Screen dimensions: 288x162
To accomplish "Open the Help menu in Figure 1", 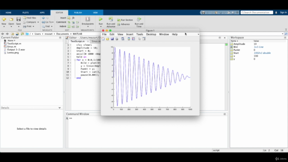I will (x=175, y=34).
